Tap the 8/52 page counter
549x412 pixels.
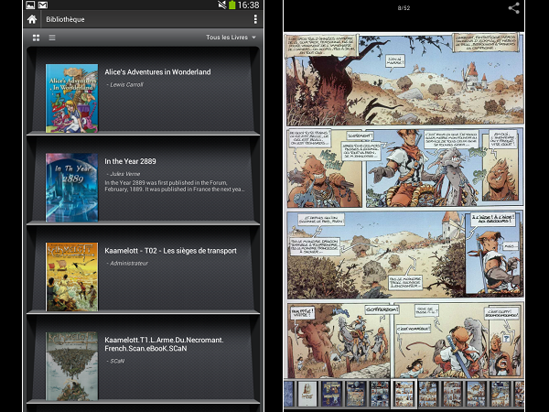tap(404, 7)
